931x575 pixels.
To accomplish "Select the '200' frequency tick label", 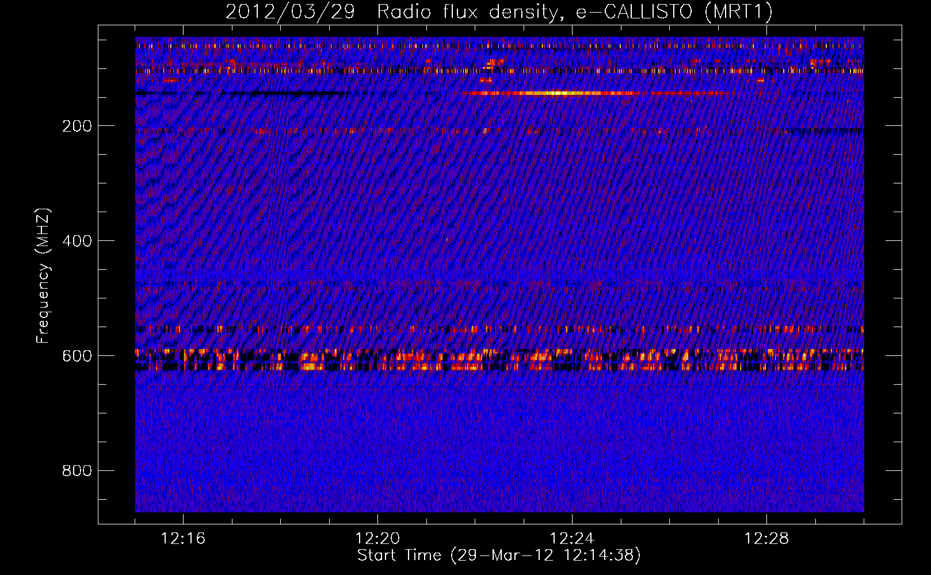I will pyautogui.click(x=77, y=126).
